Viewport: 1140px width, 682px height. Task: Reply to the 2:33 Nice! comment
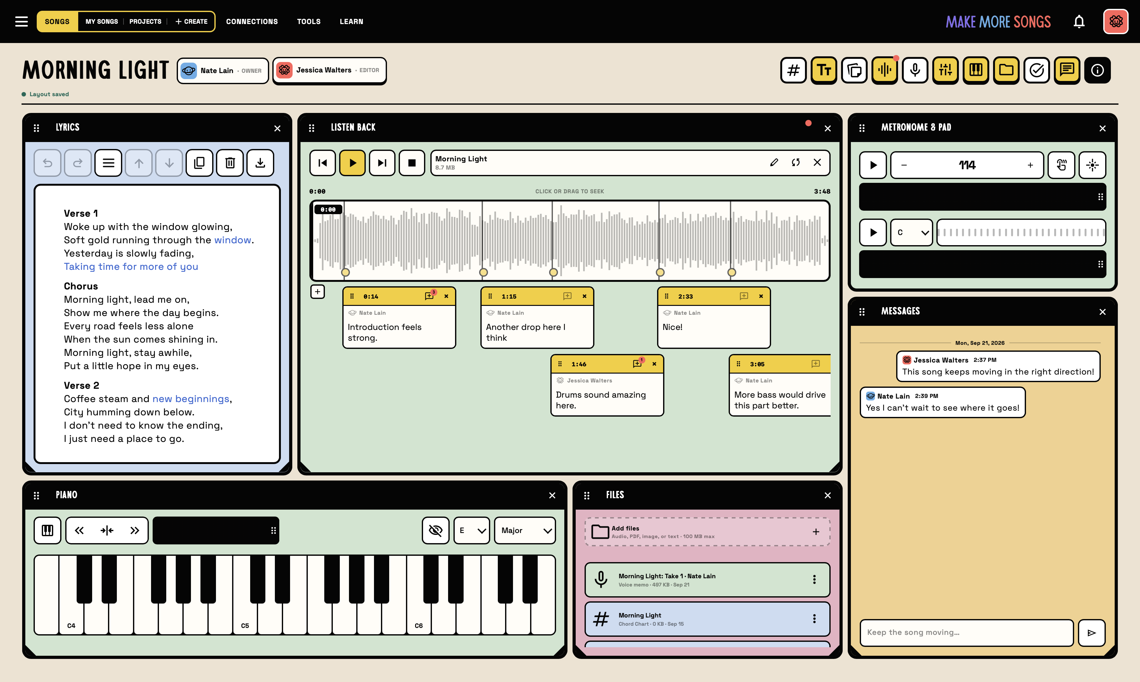coord(744,296)
